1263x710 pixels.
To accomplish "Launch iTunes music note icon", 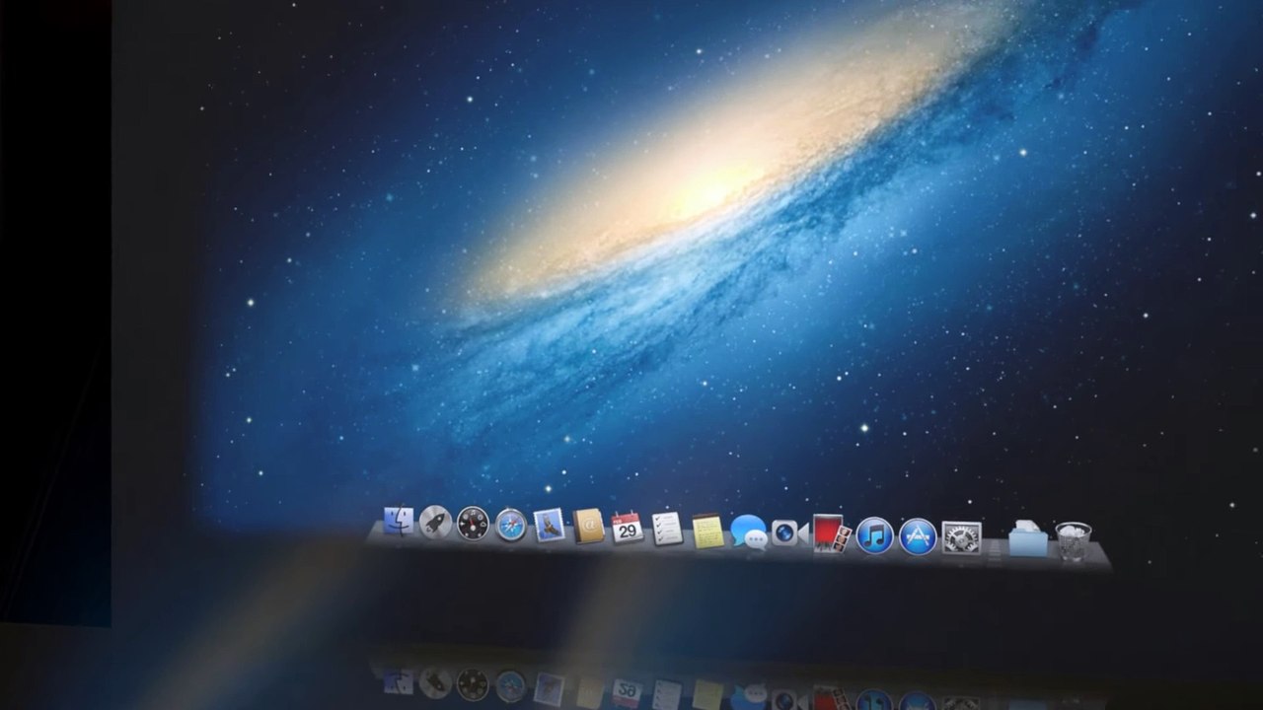I will [874, 535].
